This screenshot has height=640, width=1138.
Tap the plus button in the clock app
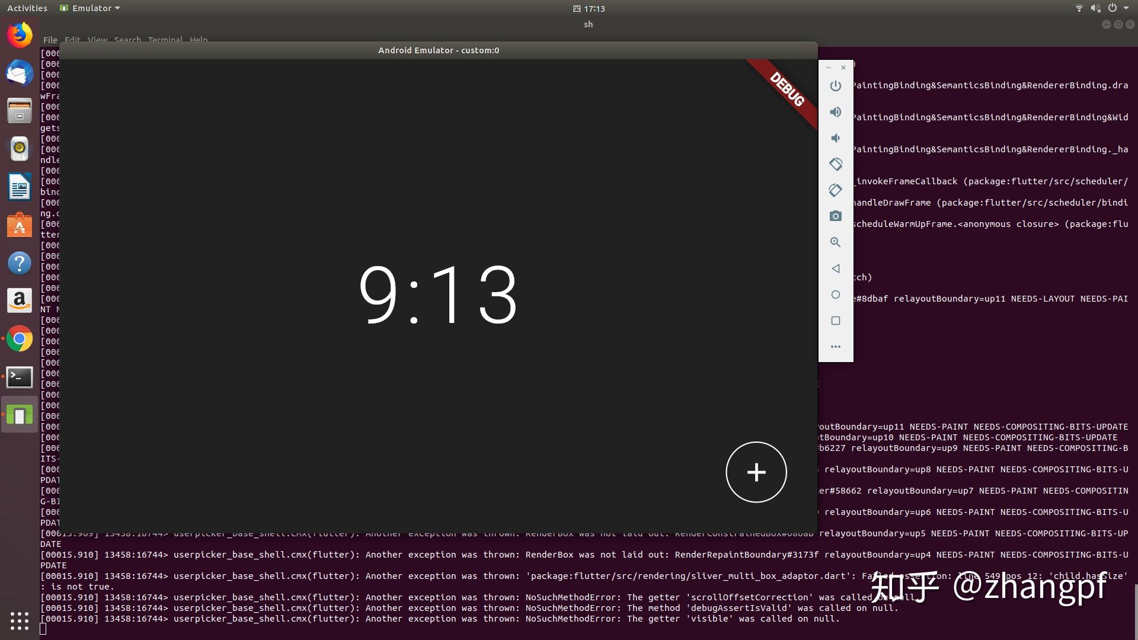(x=756, y=472)
